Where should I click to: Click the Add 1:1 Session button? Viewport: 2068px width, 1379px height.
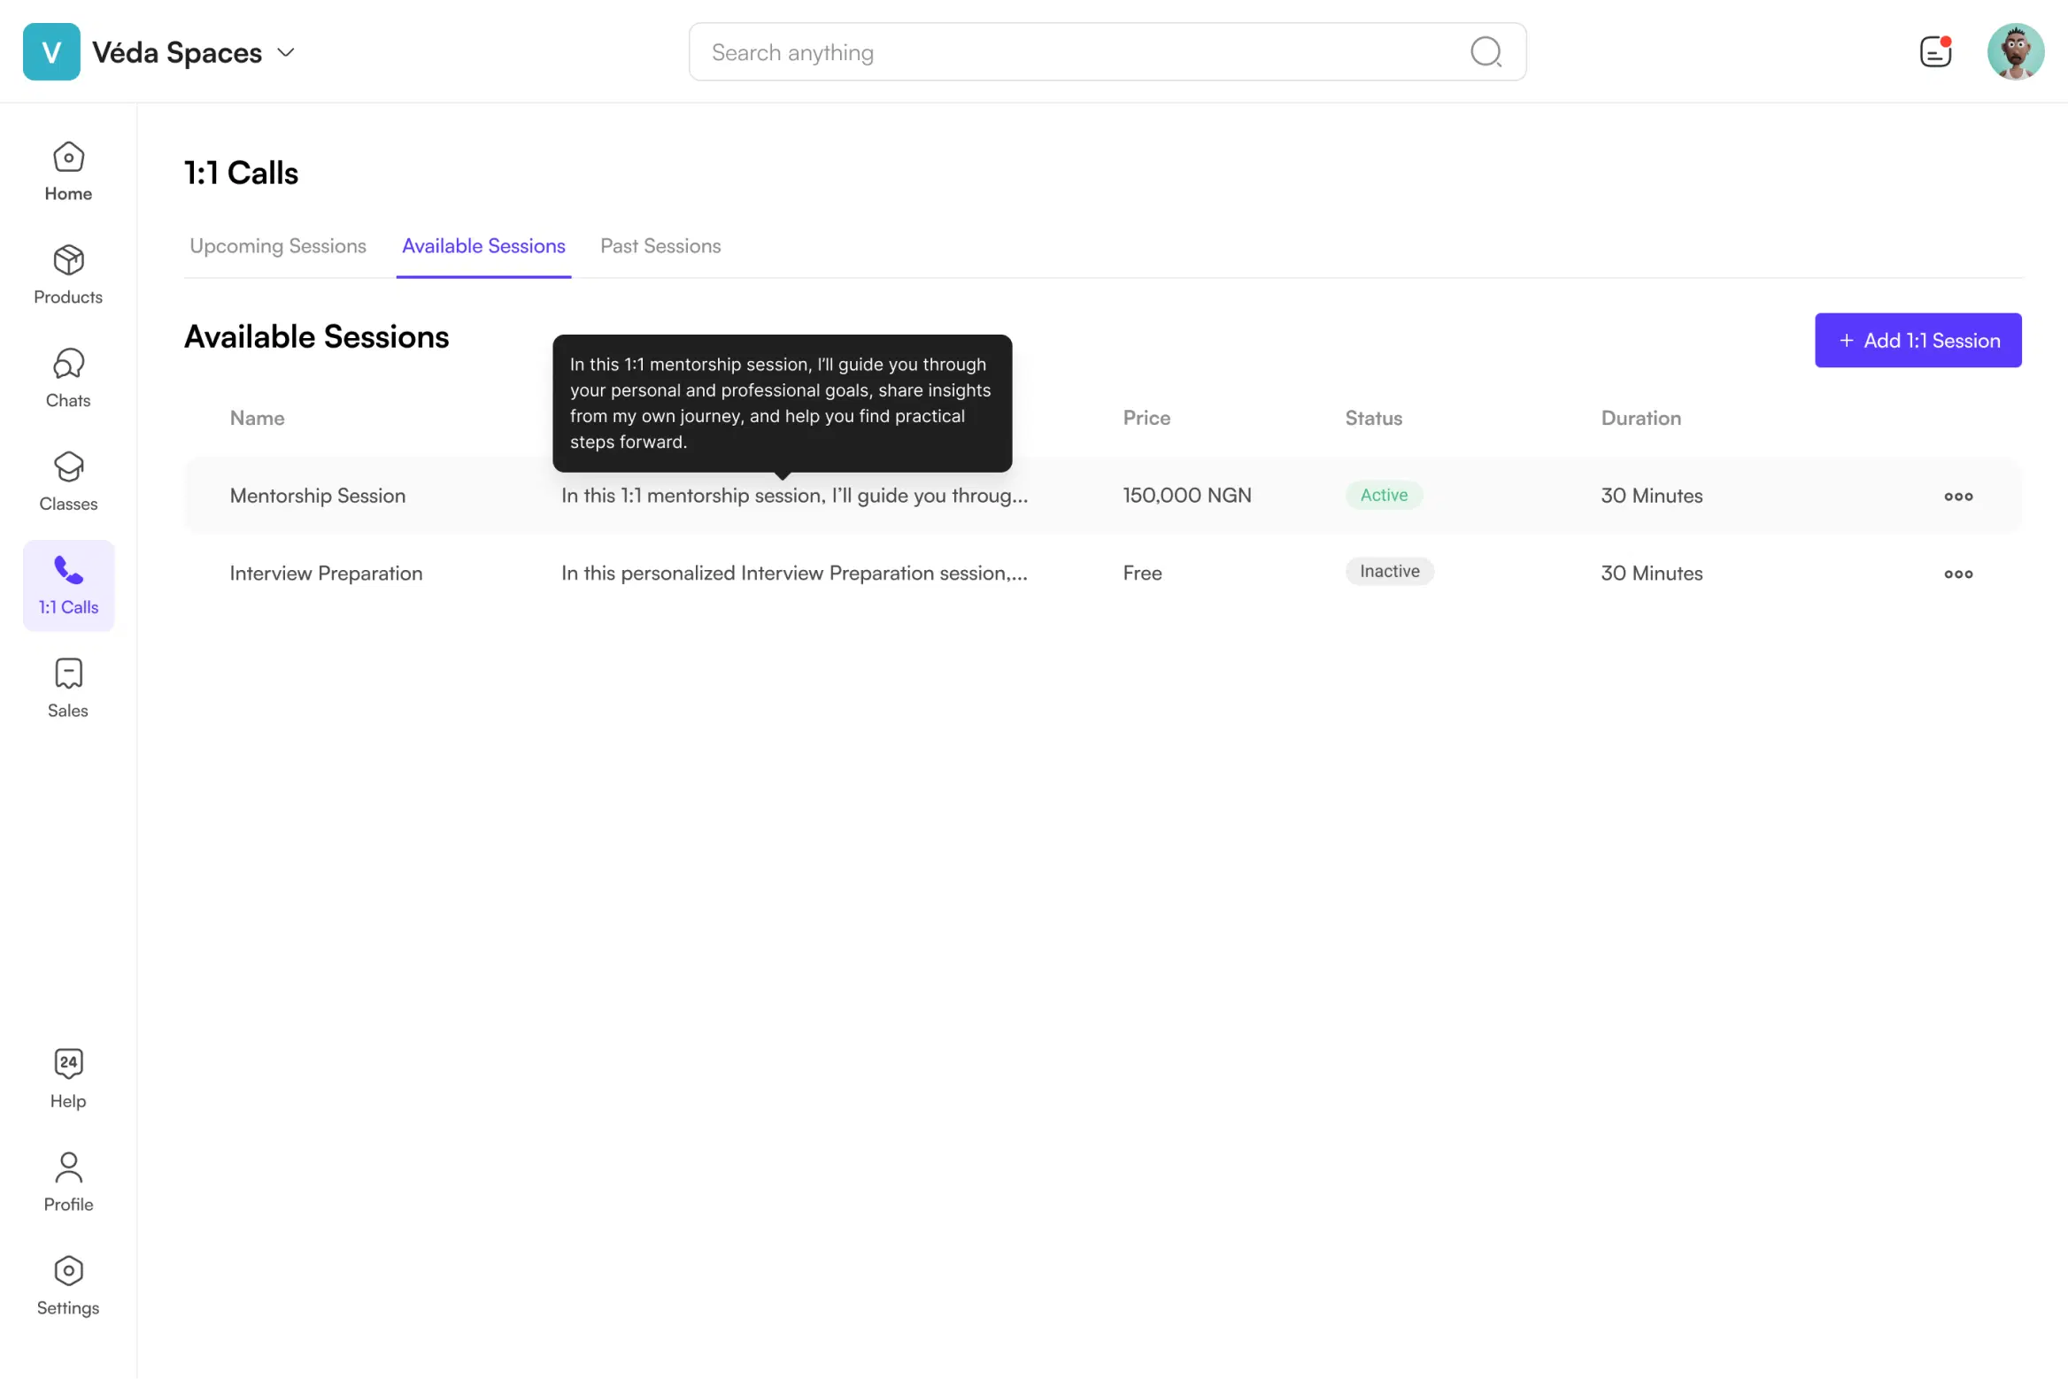1918,340
